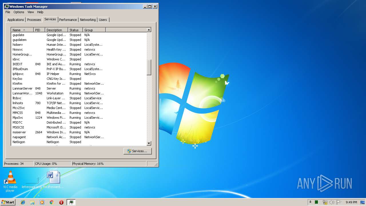Switch to the Users tab
This screenshot has height=206, width=366.
[x=103, y=20]
